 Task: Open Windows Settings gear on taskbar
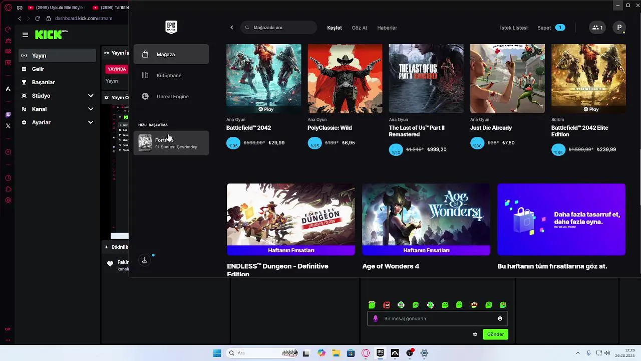(x=424, y=353)
